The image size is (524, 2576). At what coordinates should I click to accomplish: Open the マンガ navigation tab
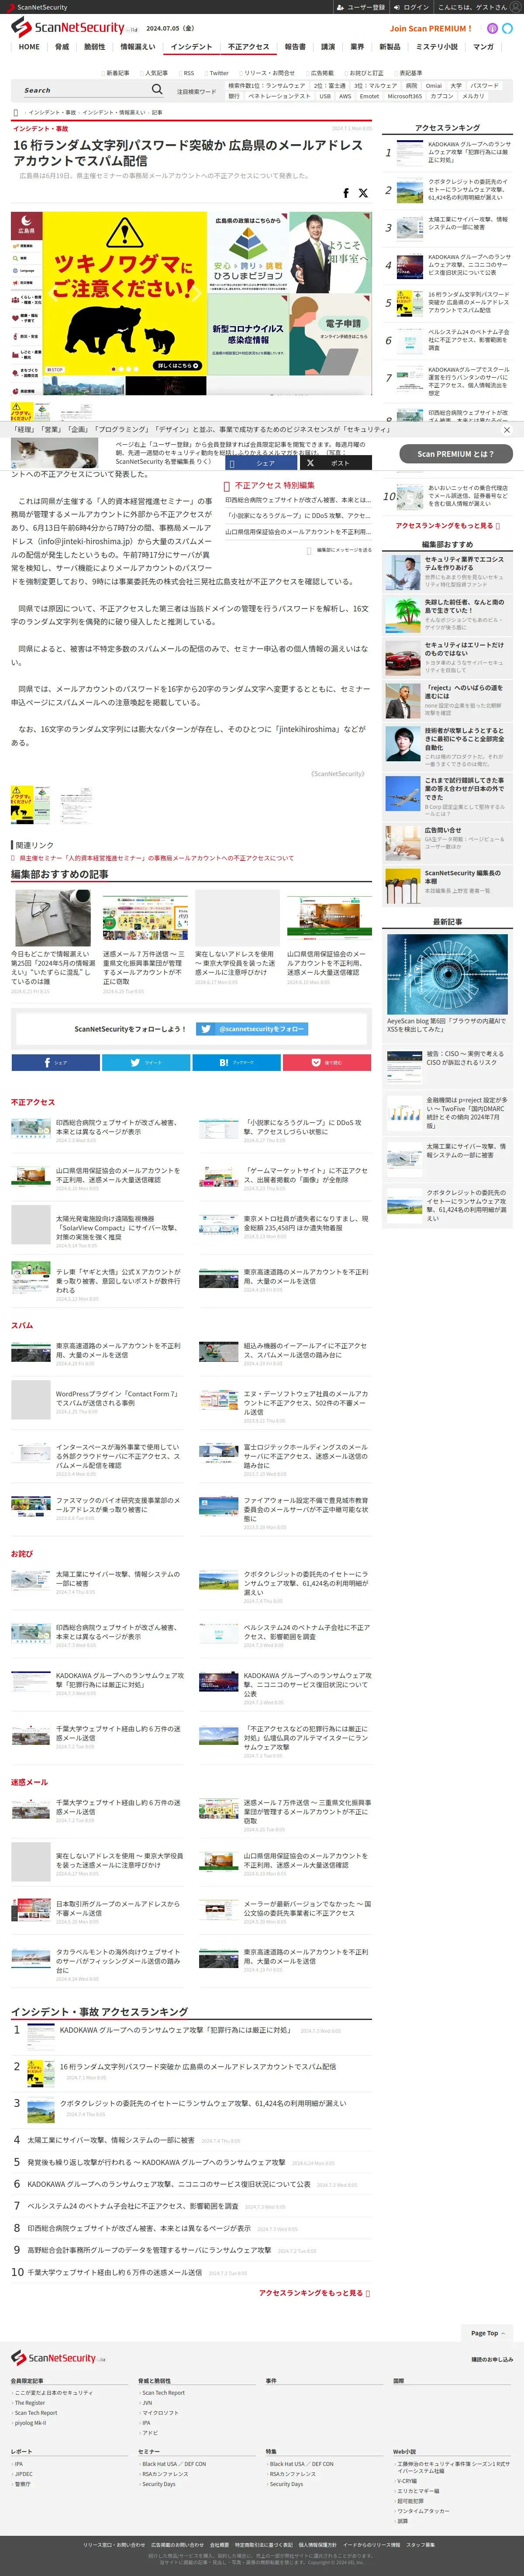[x=483, y=47]
